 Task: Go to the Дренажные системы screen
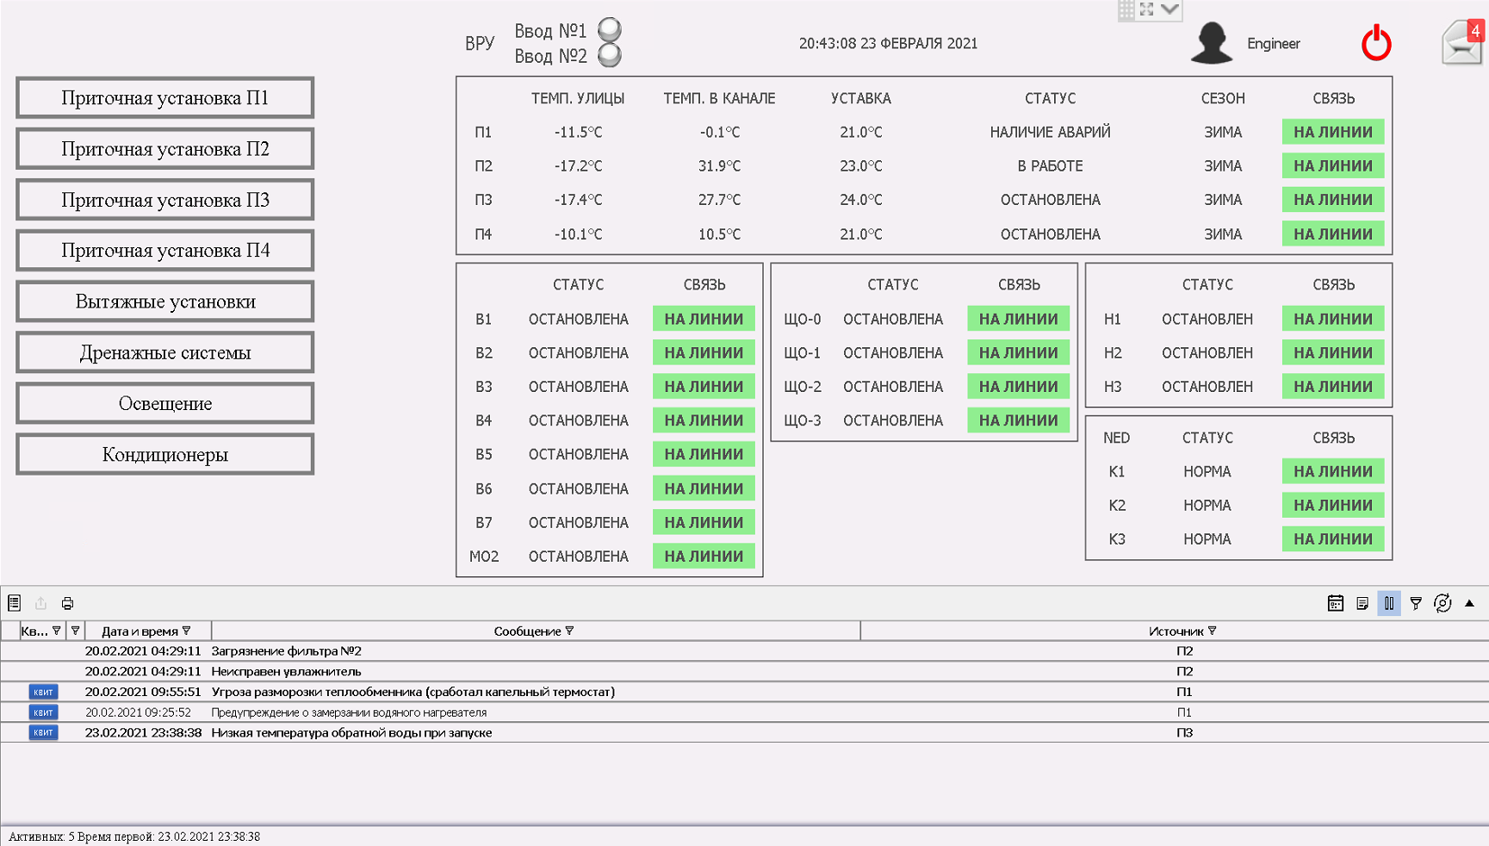point(165,352)
